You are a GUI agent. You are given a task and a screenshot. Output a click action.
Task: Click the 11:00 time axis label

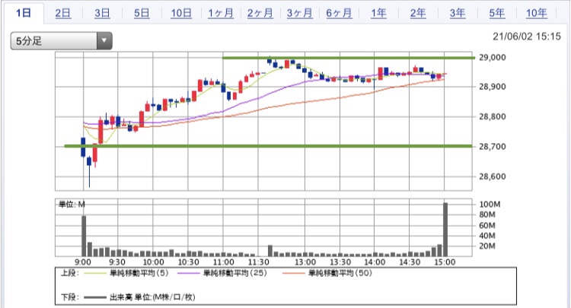223,262
